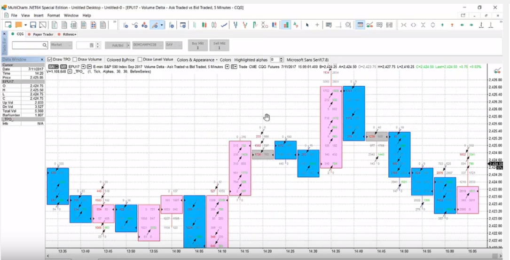Expand the Colors & Appearance dropdown
Image resolution: width=510 pixels, height=260 pixels.
pos(197,60)
